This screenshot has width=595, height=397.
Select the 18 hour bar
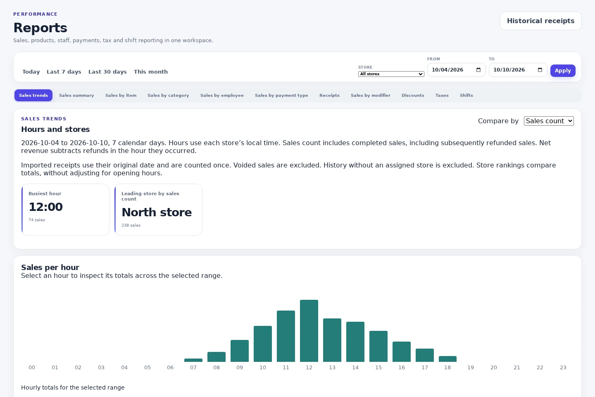[447, 359]
